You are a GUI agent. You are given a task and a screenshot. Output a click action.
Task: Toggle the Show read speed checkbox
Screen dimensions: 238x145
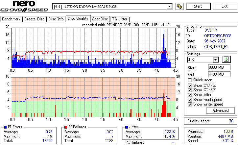tap(190, 100)
